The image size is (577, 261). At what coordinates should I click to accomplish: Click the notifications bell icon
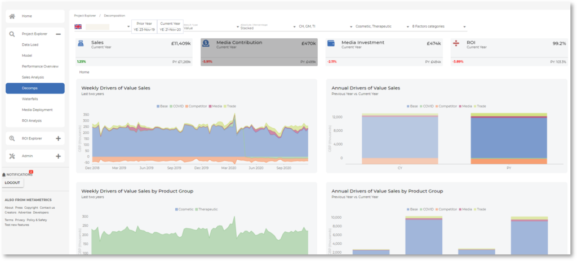4,174
